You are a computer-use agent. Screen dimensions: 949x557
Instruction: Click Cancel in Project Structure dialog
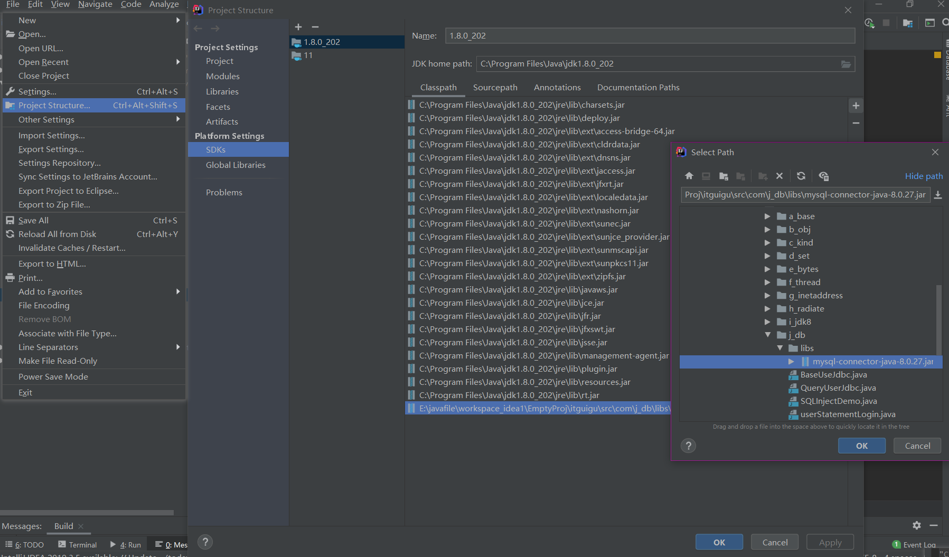[x=775, y=542]
